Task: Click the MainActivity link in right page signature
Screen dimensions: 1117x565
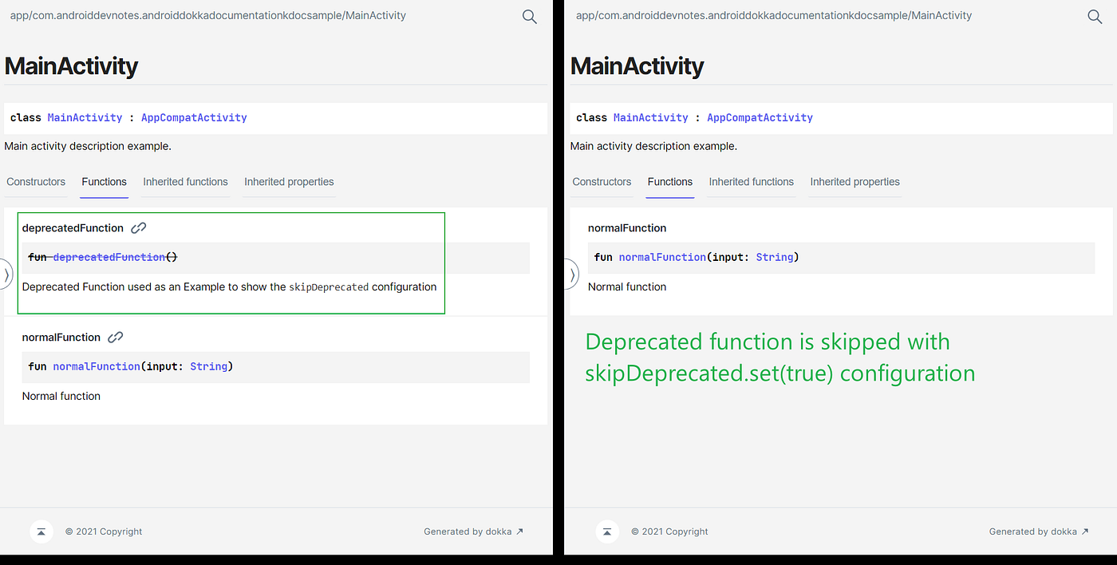Action: tap(650, 117)
